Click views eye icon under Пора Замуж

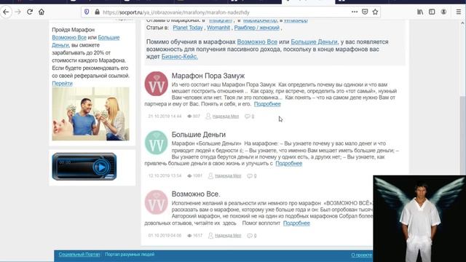189,116
